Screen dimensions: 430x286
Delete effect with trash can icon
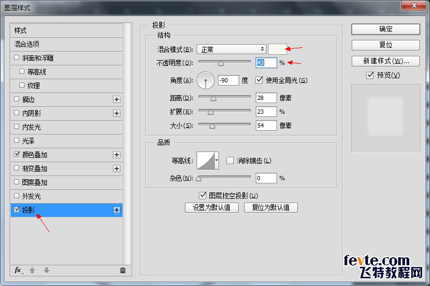123,271
